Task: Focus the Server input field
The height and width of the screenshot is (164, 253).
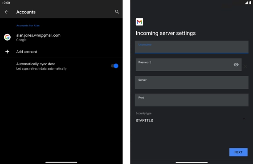Action: [192, 82]
